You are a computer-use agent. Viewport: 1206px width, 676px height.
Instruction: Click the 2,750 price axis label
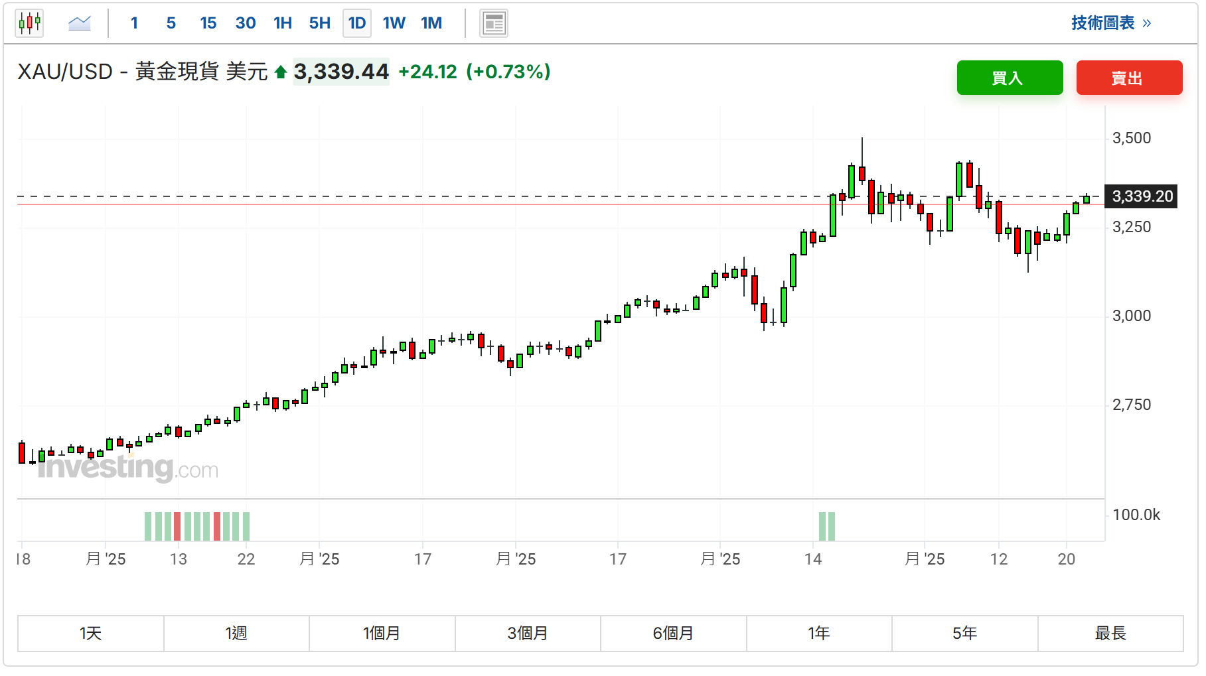coord(1132,405)
